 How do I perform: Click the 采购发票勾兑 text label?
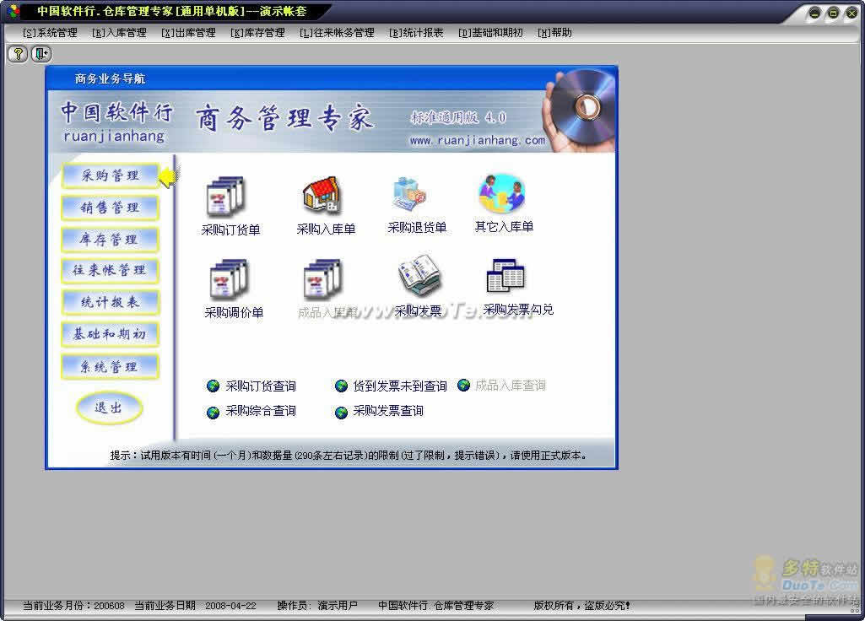518,310
